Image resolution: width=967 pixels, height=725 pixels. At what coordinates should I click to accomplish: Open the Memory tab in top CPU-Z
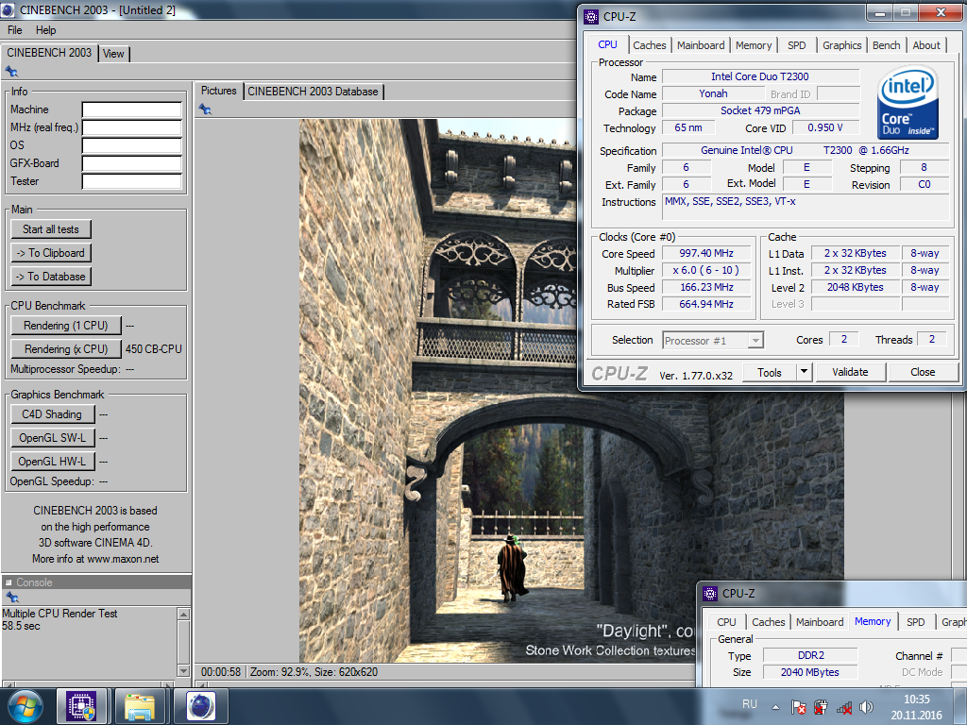coord(753,45)
